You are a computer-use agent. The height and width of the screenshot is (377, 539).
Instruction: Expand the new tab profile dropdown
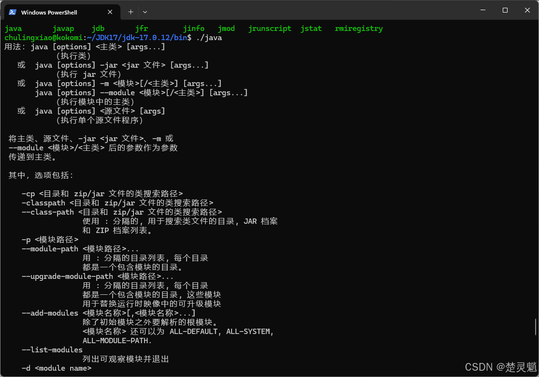tap(145, 12)
